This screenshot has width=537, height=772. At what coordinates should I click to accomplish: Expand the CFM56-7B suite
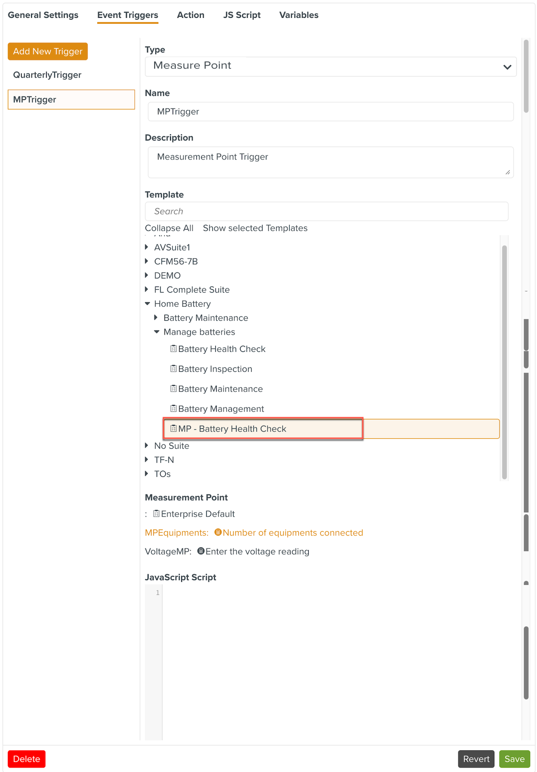tap(147, 262)
